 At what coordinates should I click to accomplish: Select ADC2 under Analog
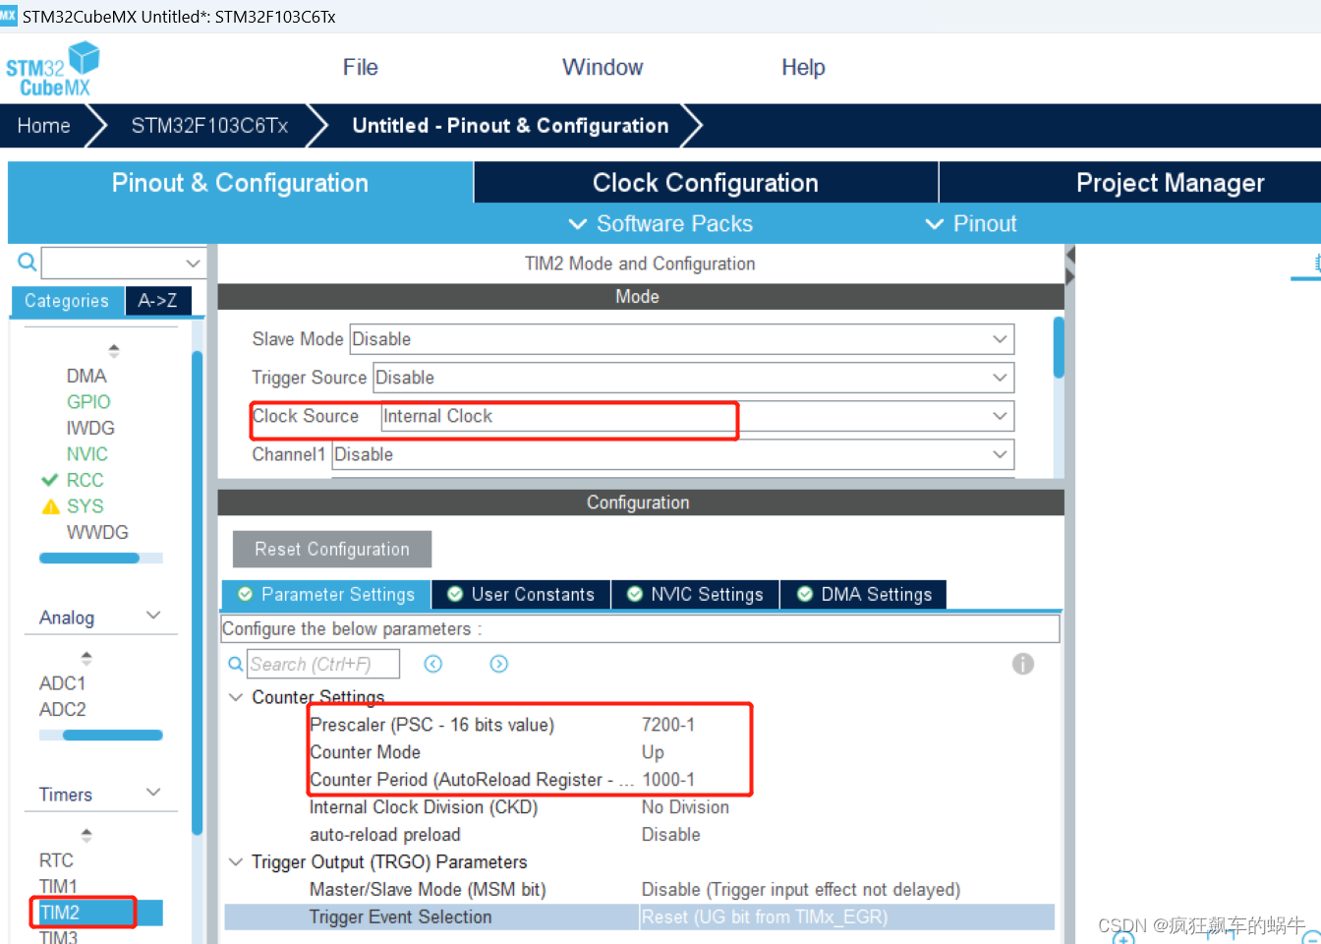click(62, 709)
